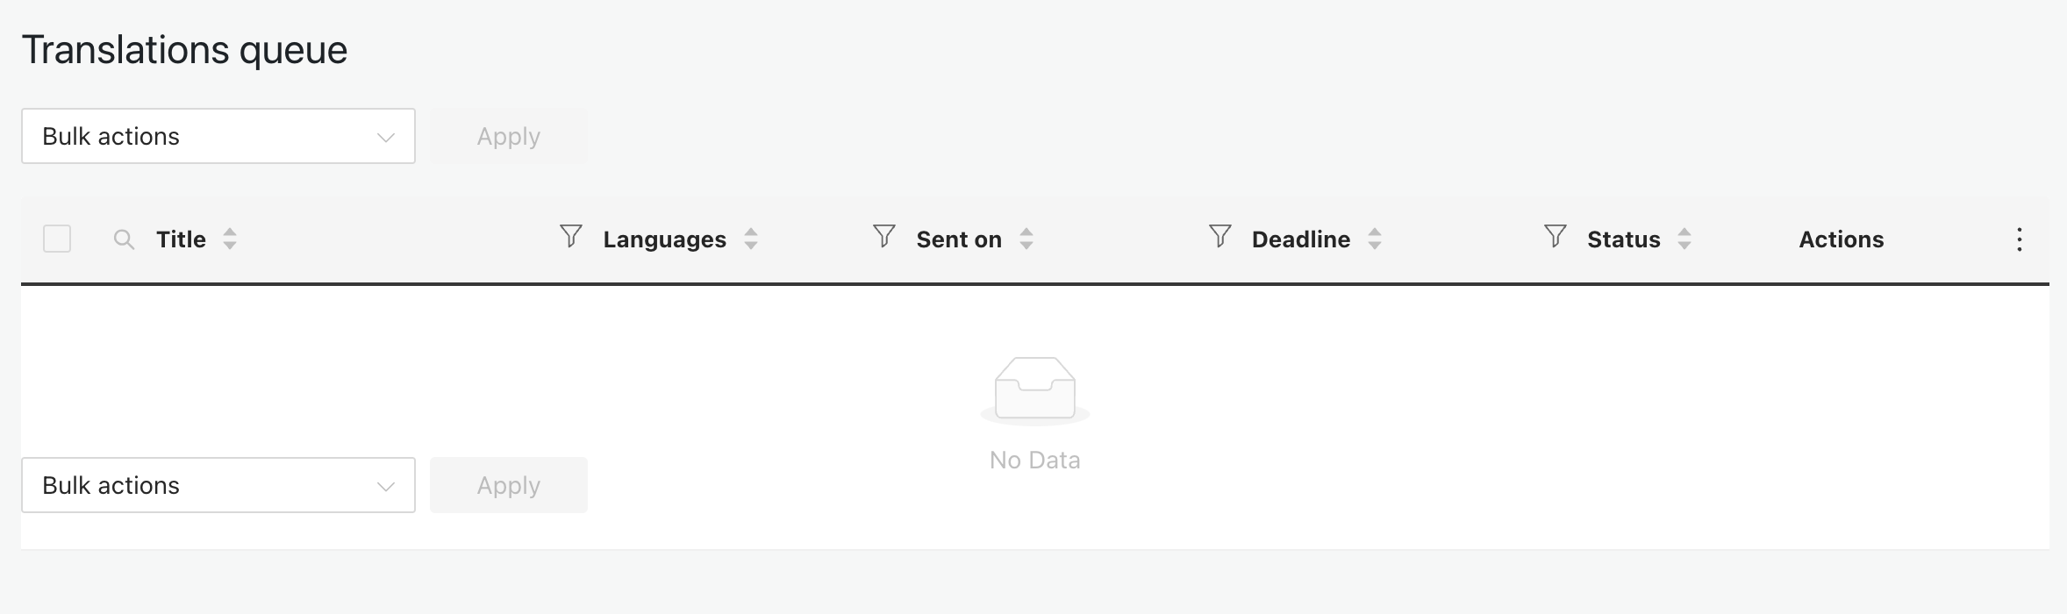Open the Status column filter
This screenshot has width=2067, height=614.
point(1556,236)
